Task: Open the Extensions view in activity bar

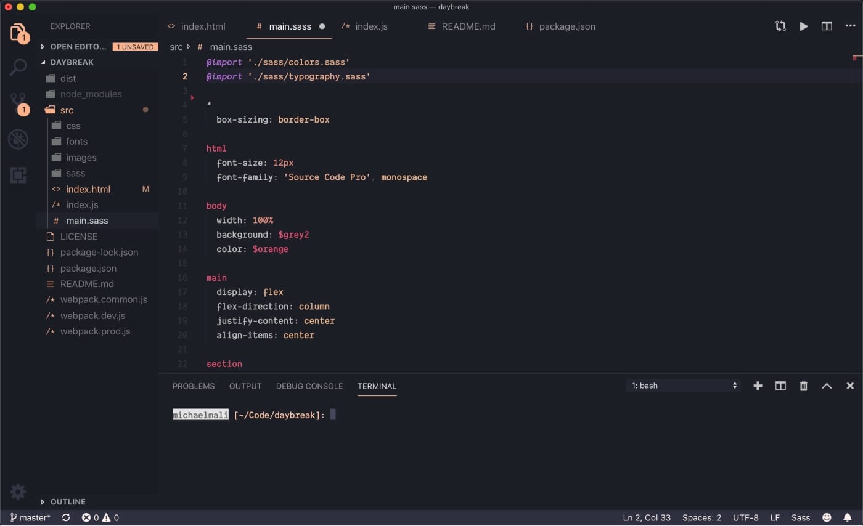Action: click(18, 176)
